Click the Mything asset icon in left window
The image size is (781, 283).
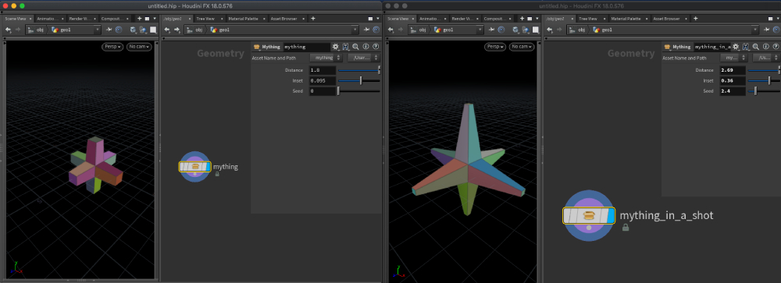257,47
